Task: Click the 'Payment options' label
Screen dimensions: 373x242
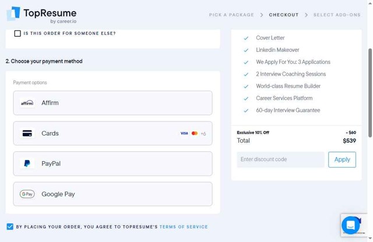Action: pos(30,83)
